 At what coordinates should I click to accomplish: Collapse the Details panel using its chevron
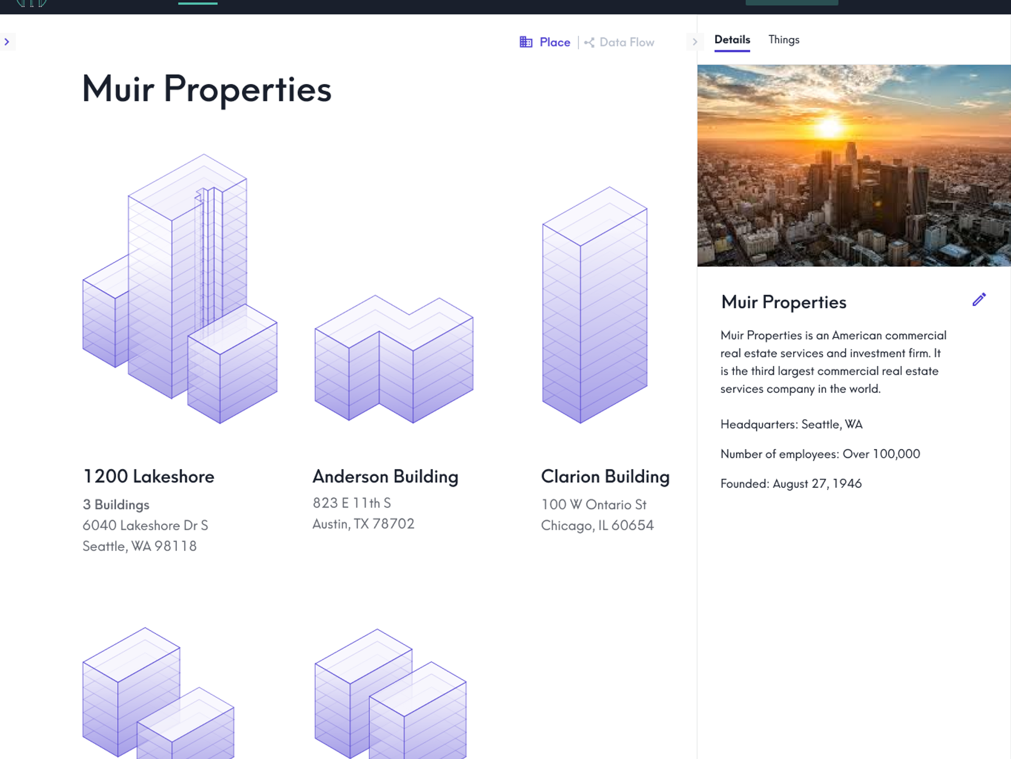(x=695, y=42)
